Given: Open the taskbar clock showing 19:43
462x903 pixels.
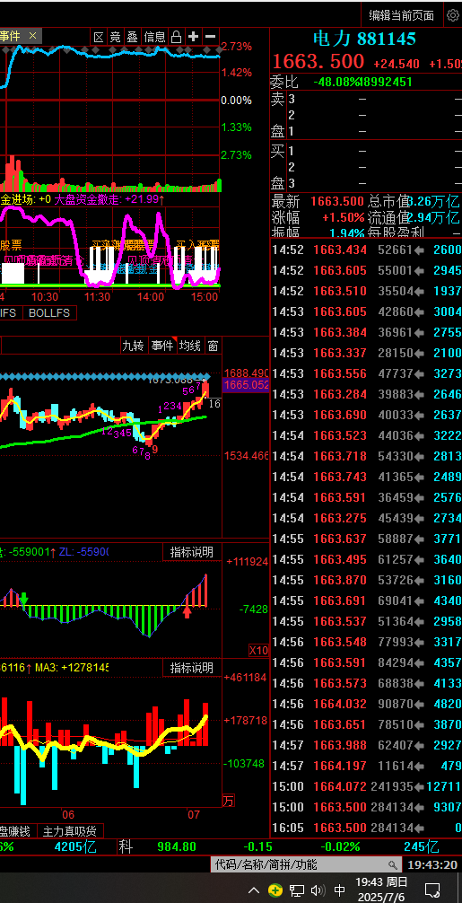Looking at the screenshot, I should click(x=381, y=890).
